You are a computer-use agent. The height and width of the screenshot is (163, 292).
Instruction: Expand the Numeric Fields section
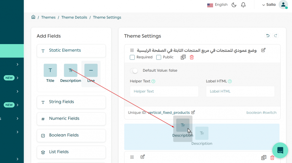(71, 119)
